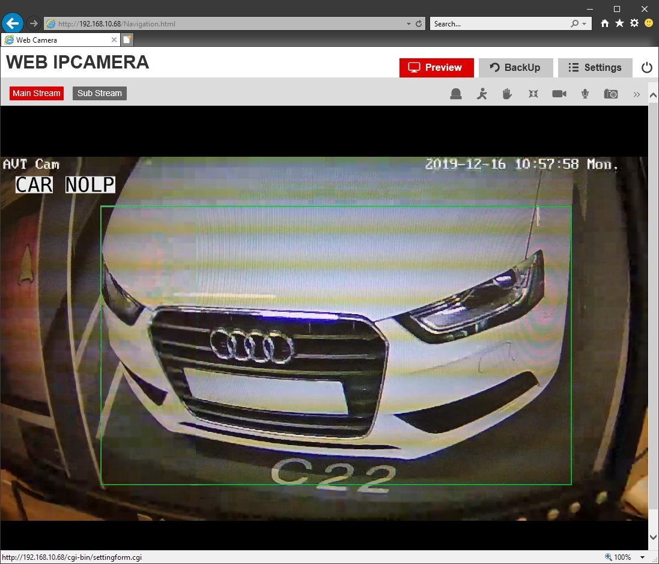The height and width of the screenshot is (564, 659).
Task: Click the Search input field
Action: [x=500, y=24]
